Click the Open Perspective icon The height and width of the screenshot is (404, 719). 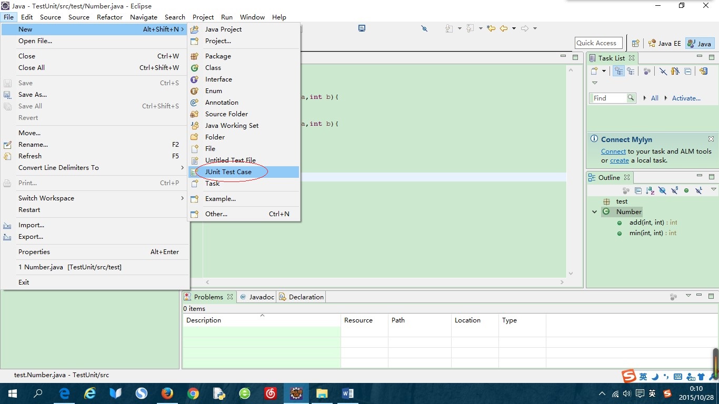(x=635, y=44)
